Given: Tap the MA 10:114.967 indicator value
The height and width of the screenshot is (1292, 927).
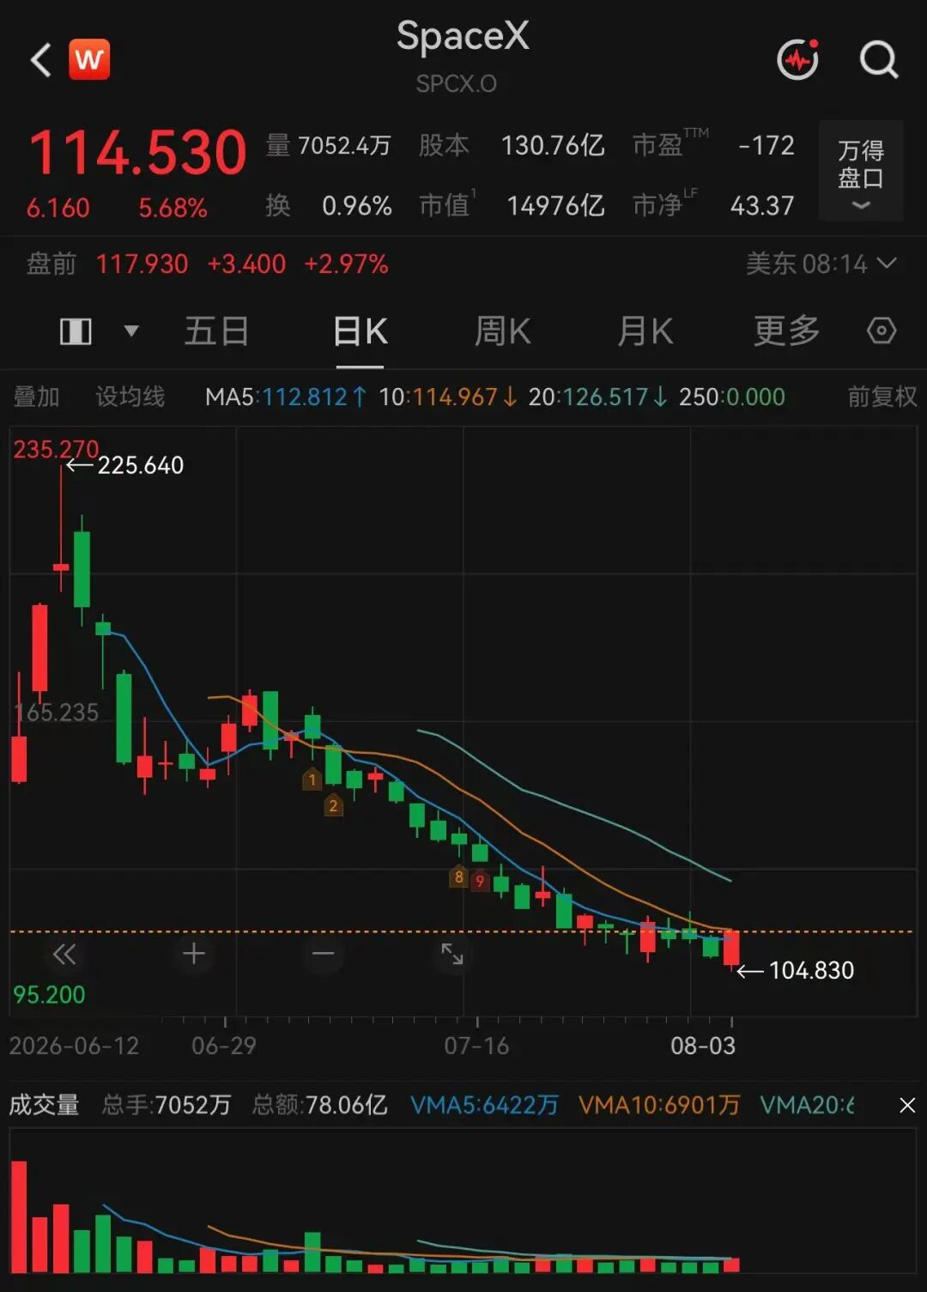Looking at the screenshot, I should [x=447, y=397].
